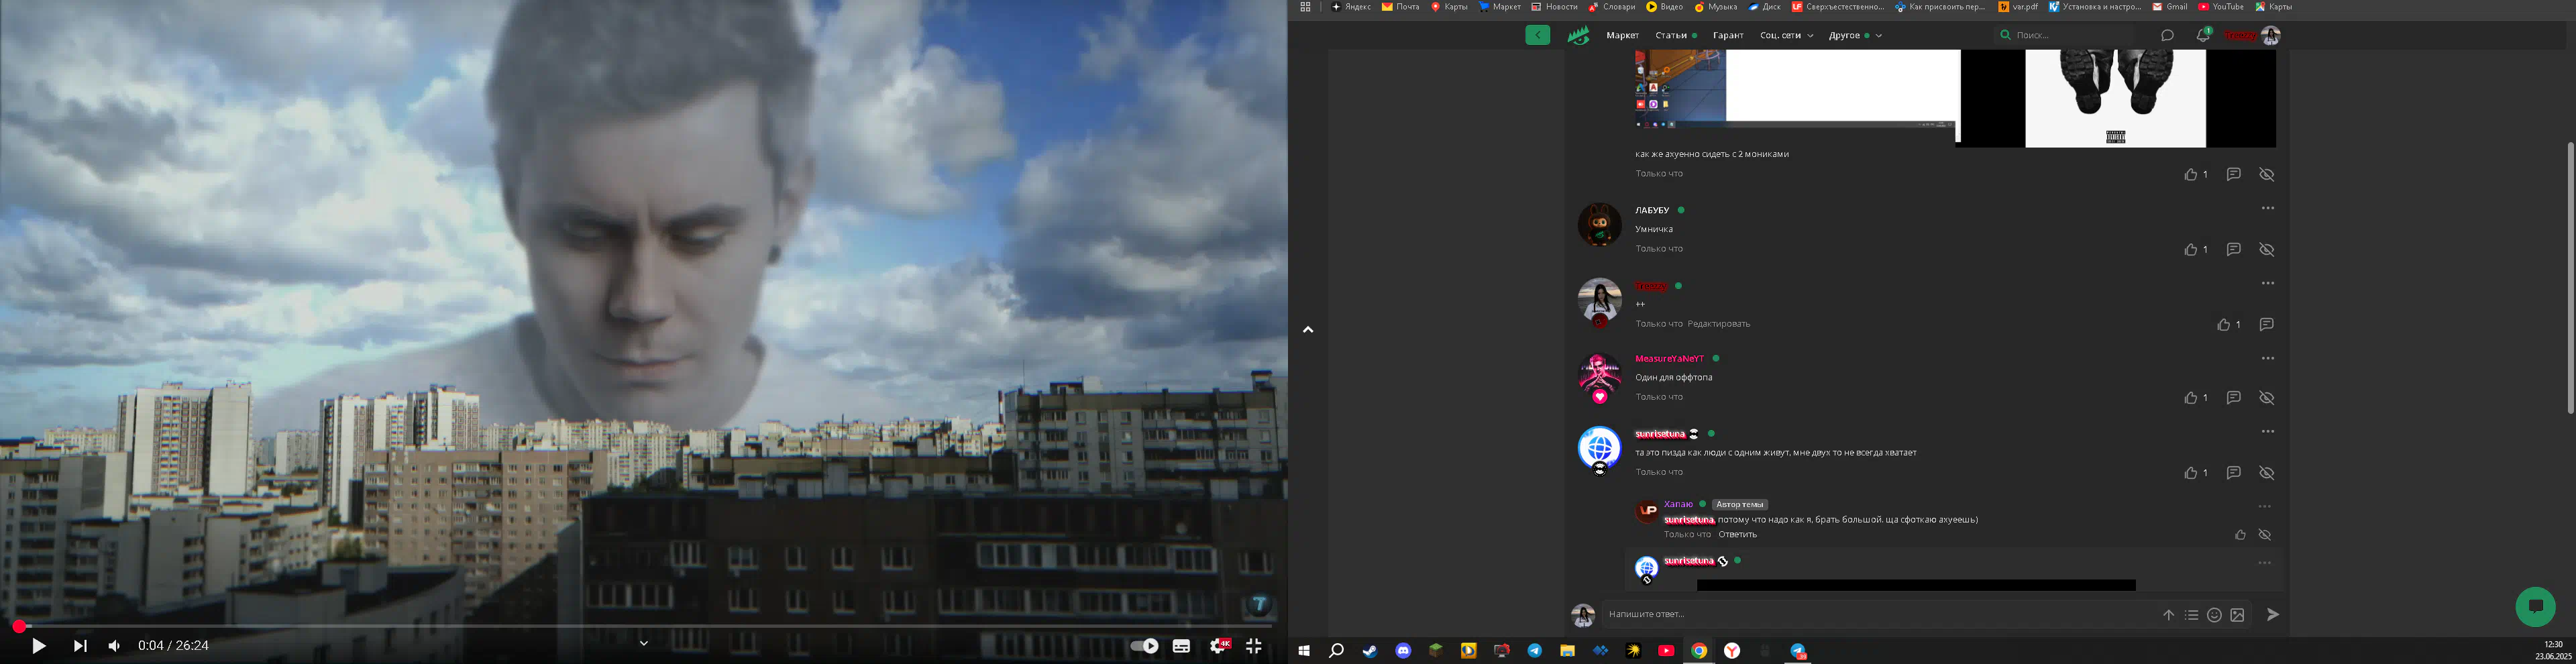Open the Гарант nav tab
This screenshot has width=2576, height=664.
[1728, 36]
